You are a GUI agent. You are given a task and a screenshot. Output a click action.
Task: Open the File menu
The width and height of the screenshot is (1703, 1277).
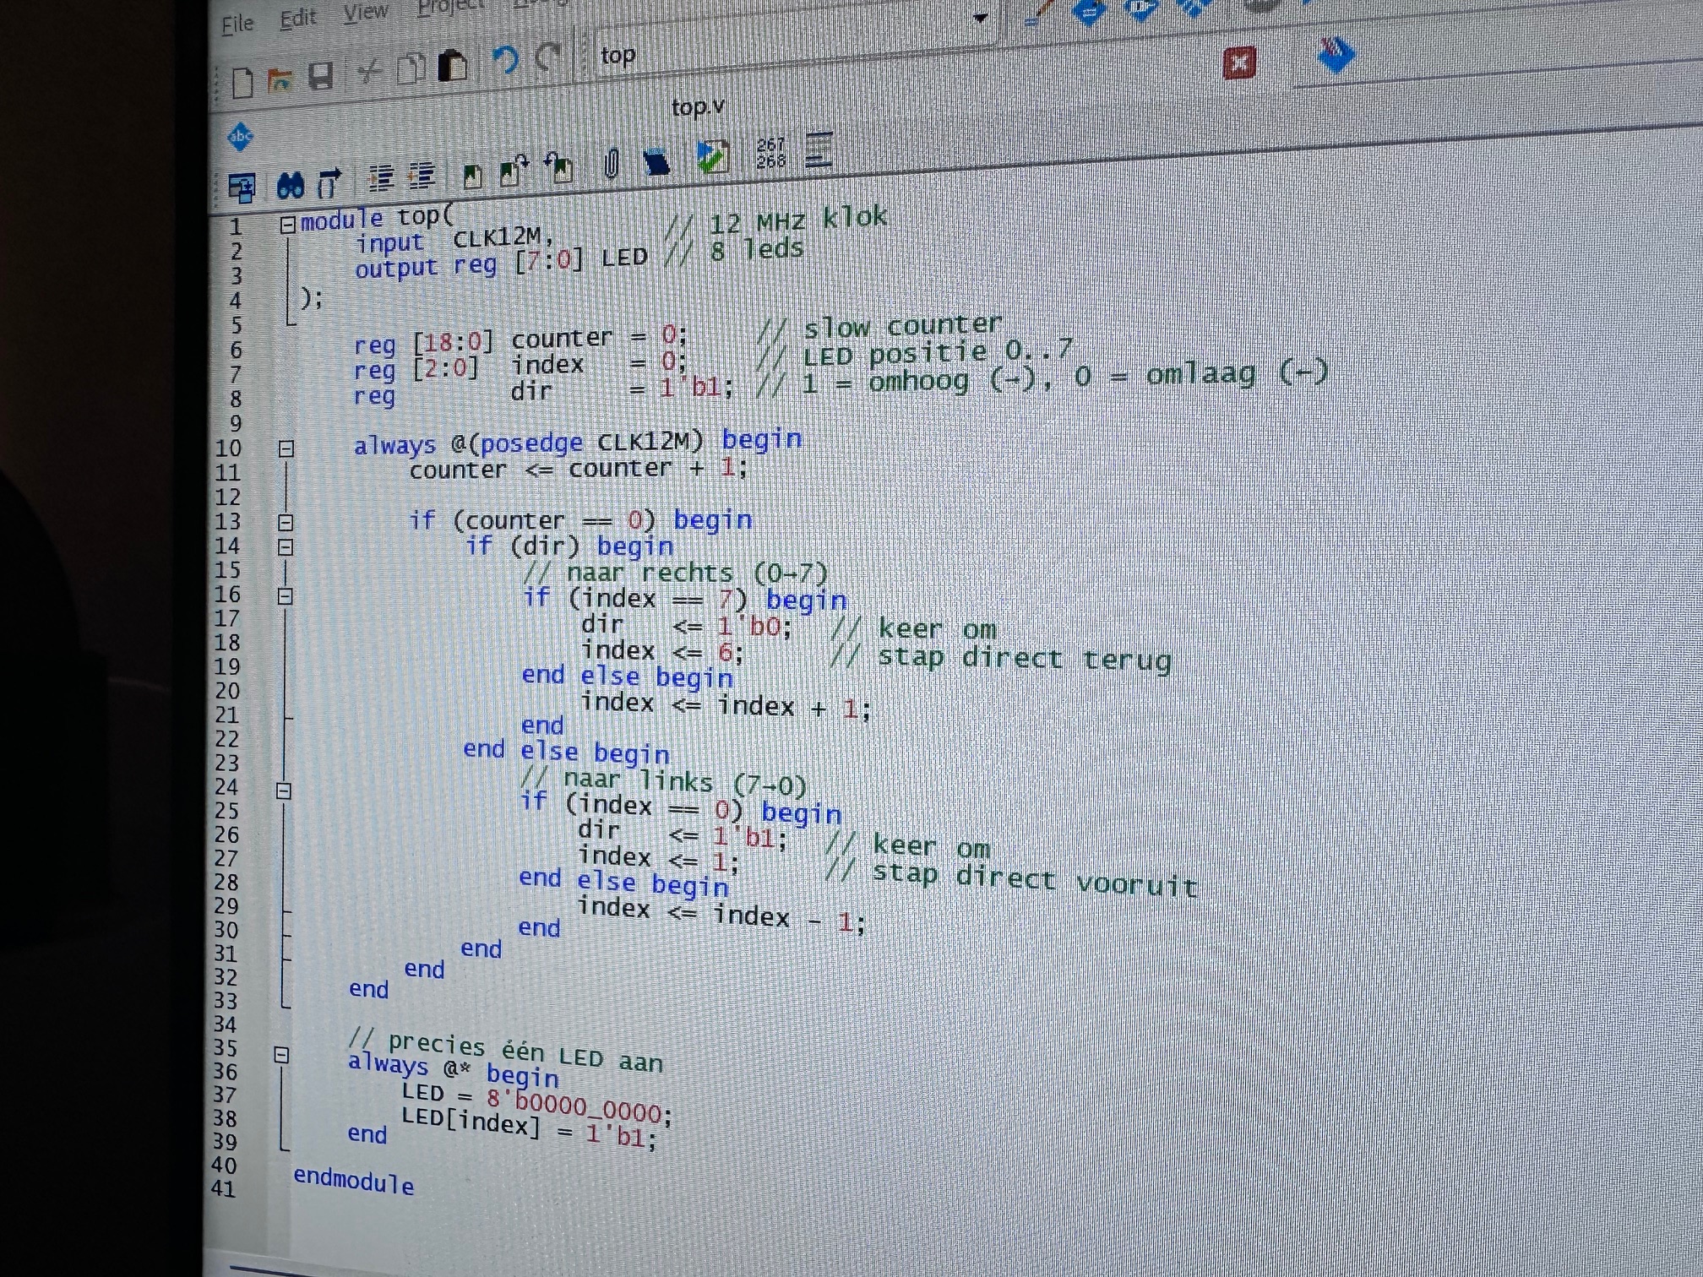tap(237, 24)
